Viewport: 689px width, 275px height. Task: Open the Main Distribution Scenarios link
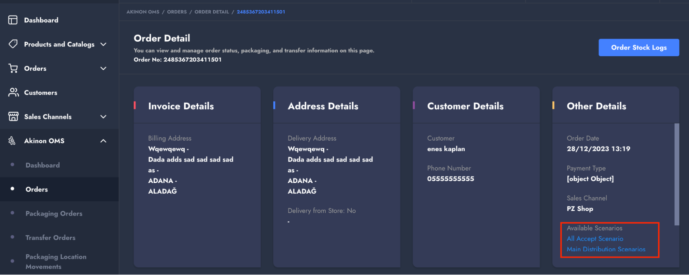[606, 249]
